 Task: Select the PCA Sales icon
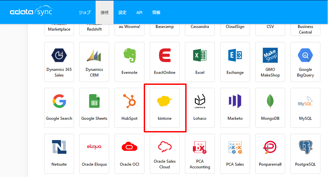(x=235, y=147)
